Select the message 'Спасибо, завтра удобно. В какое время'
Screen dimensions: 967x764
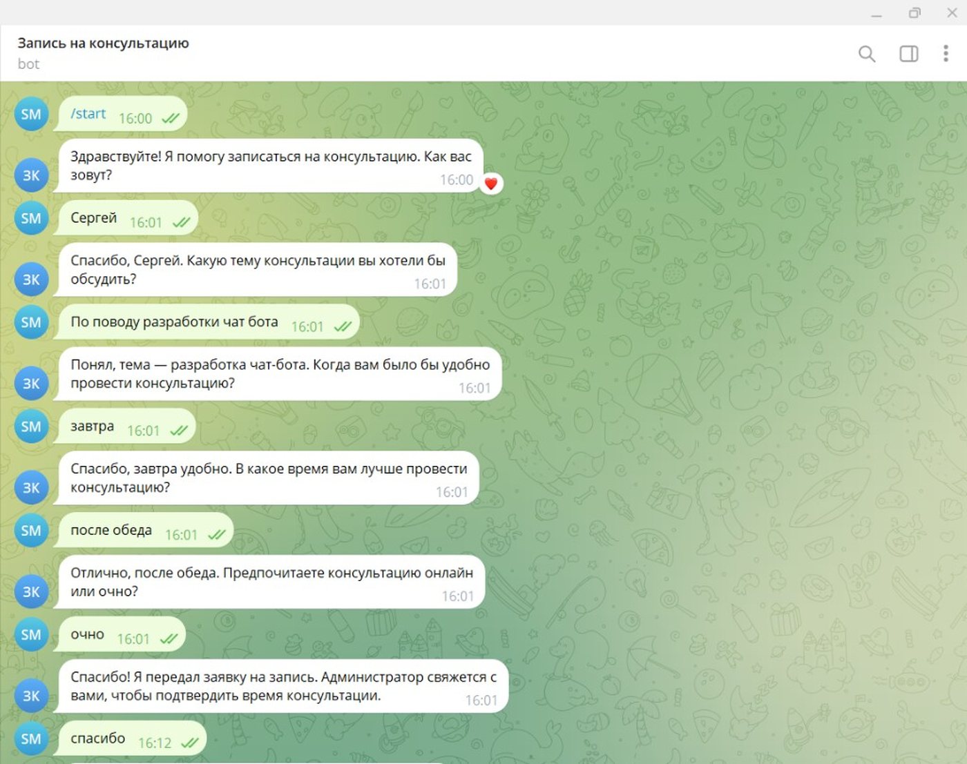267,478
